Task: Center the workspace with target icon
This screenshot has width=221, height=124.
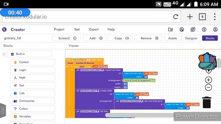Action: coord(209,71)
